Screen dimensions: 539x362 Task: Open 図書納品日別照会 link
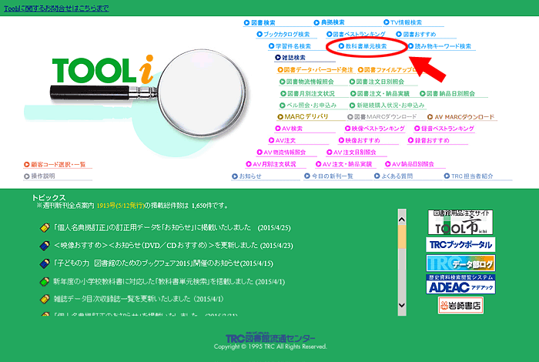click(447, 93)
